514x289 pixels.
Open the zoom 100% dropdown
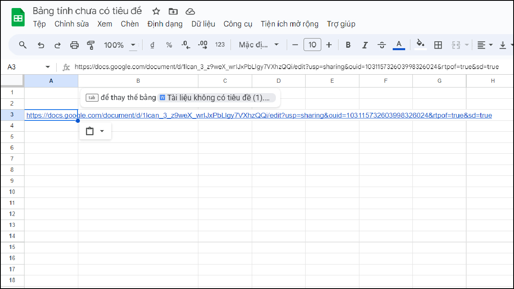120,45
